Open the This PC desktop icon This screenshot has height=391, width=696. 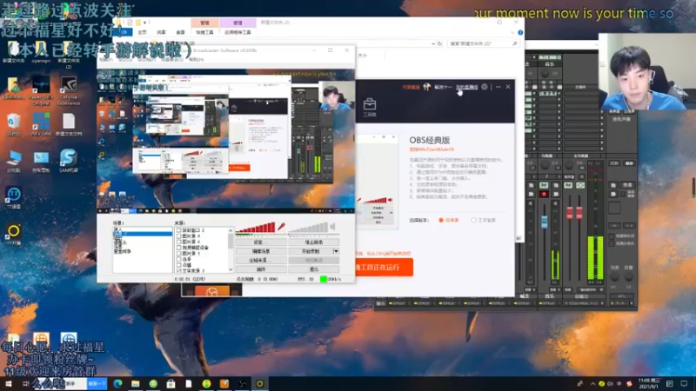(14, 161)
